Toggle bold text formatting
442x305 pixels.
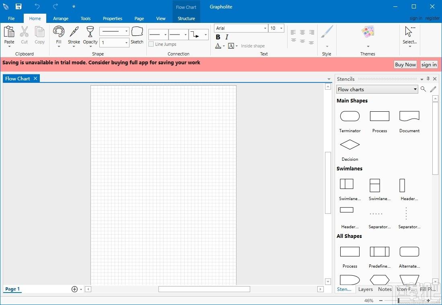click(218, 37)
